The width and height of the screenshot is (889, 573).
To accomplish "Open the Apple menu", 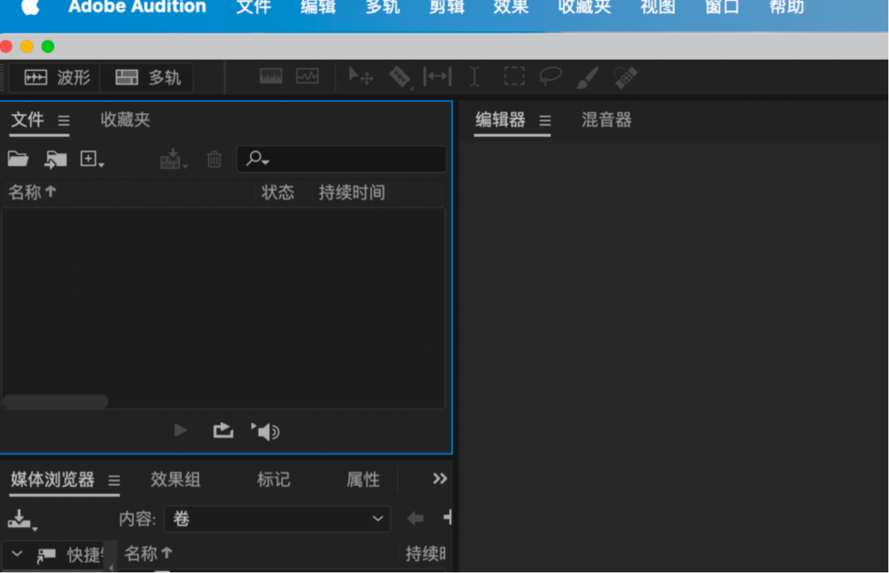I will point(31,7).
